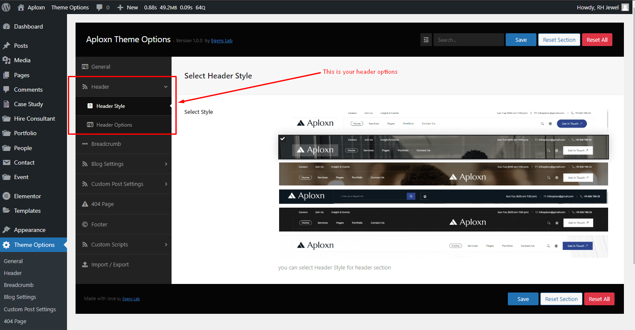Select the black centered-logo header style
Viewport: 635px width, 330px height.
tap(443, 220)
